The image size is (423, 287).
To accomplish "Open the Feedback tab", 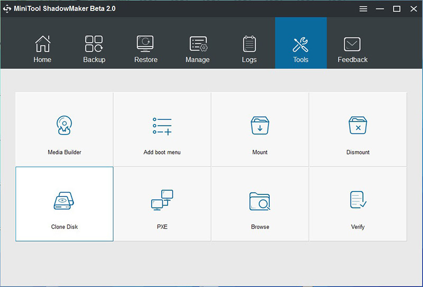I will point(353,49).
